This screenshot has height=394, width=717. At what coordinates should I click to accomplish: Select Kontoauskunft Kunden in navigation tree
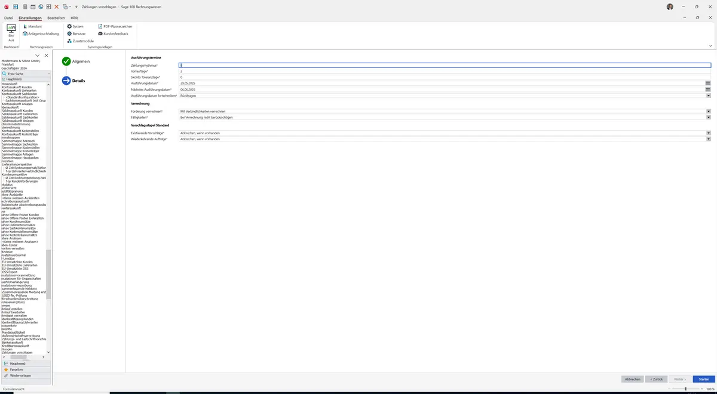[x=17, y=87]
